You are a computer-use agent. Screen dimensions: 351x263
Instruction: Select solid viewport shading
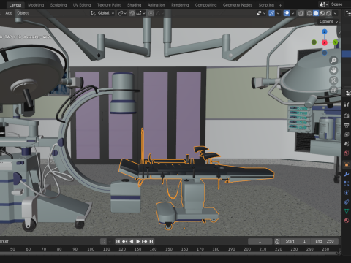(316, 13)
